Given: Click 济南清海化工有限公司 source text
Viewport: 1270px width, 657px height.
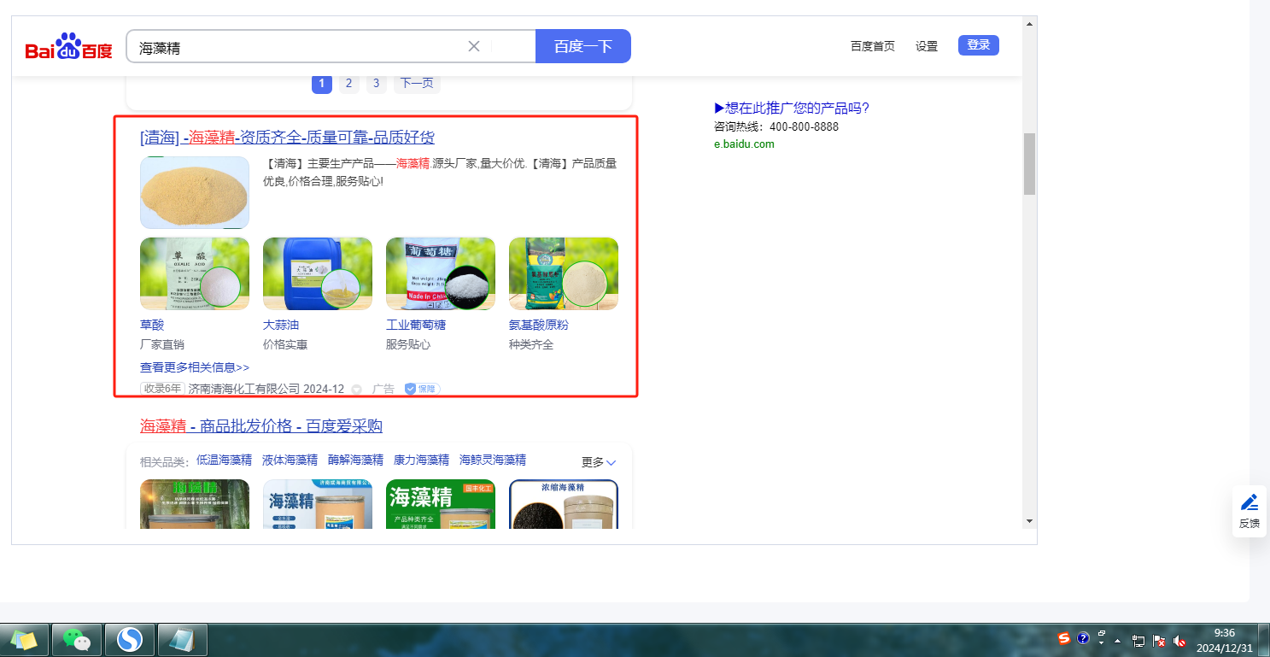Looking at the screenshot, I should pyautogui.click(x=244, y=389).
